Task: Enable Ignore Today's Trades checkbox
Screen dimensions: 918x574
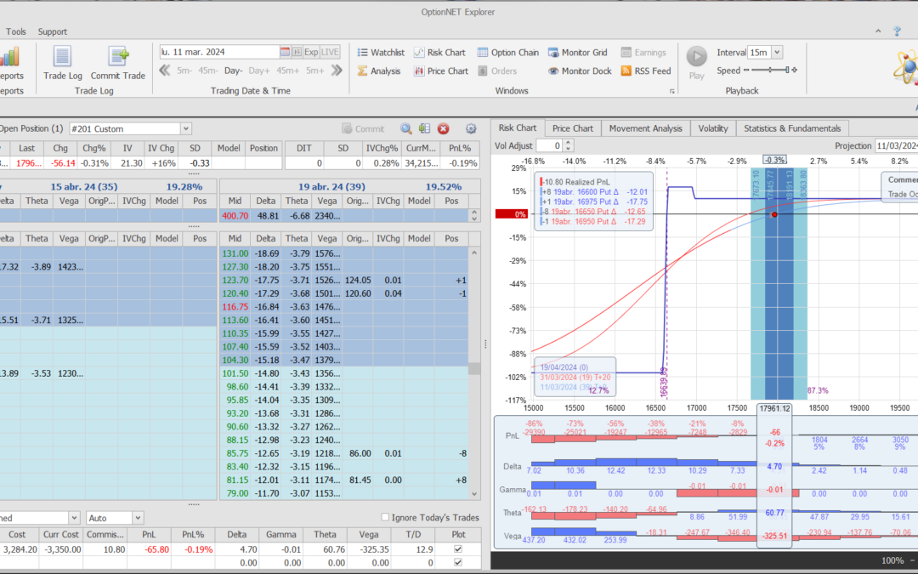Action: [x=386, y=517]
